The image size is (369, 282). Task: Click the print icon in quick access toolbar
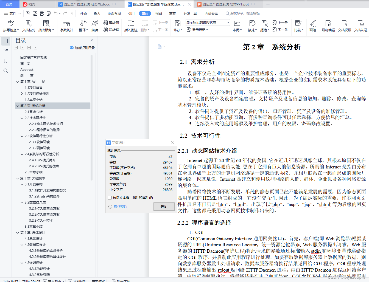tap(42, 13)
